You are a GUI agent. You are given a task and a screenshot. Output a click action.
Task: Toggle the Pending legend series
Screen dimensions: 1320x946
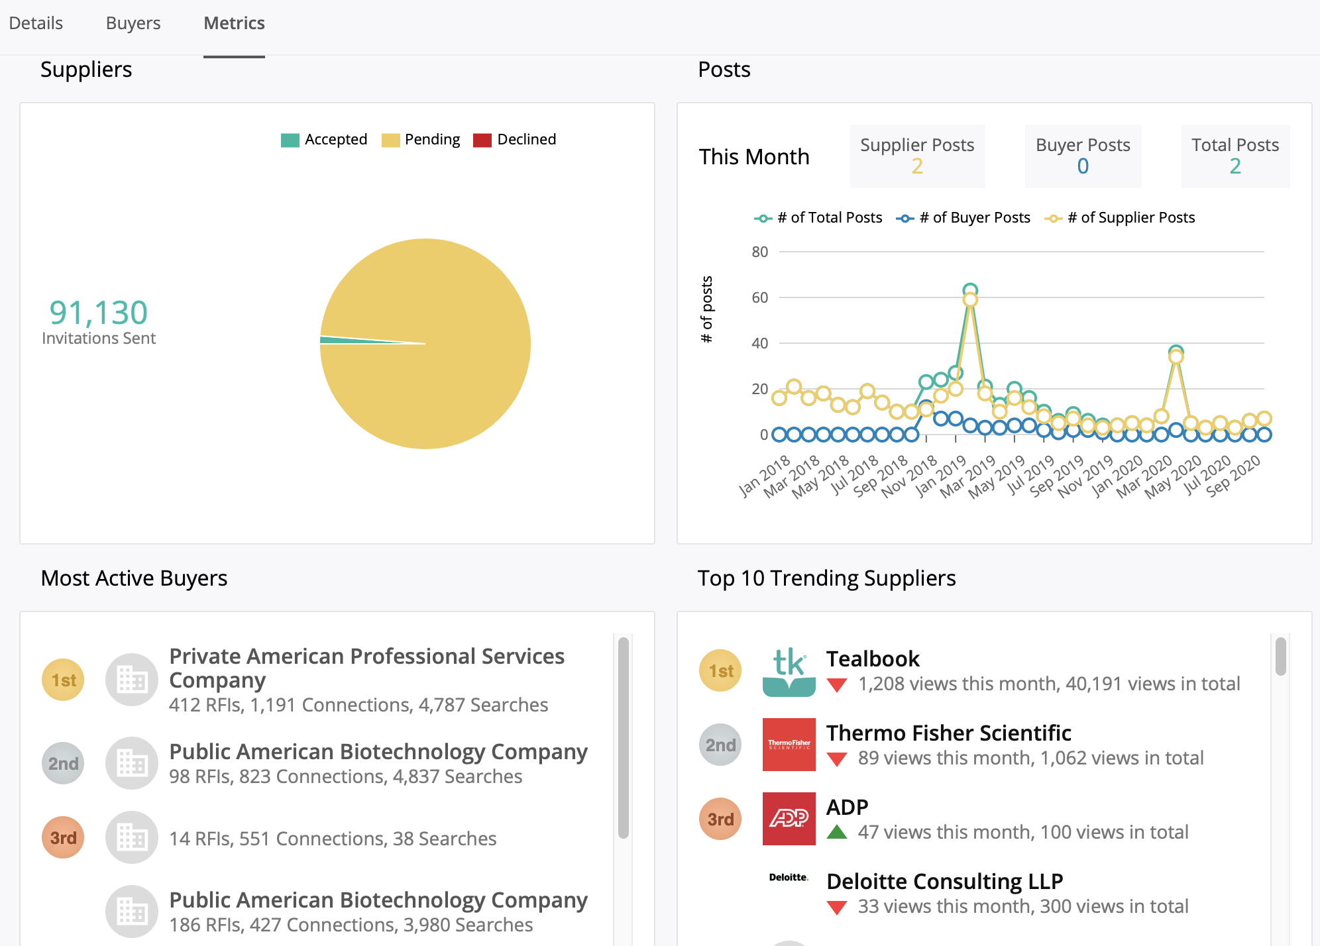coord(421,140)
